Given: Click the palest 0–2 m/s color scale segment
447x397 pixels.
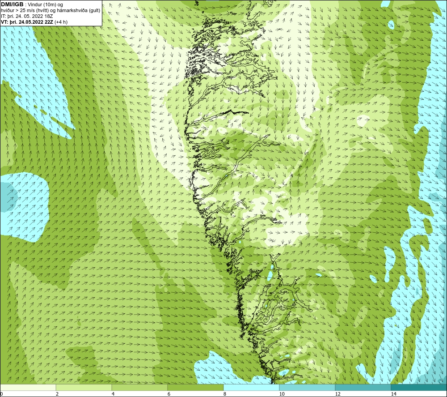Looking at the screenshot, I should (x=28, y=387).
